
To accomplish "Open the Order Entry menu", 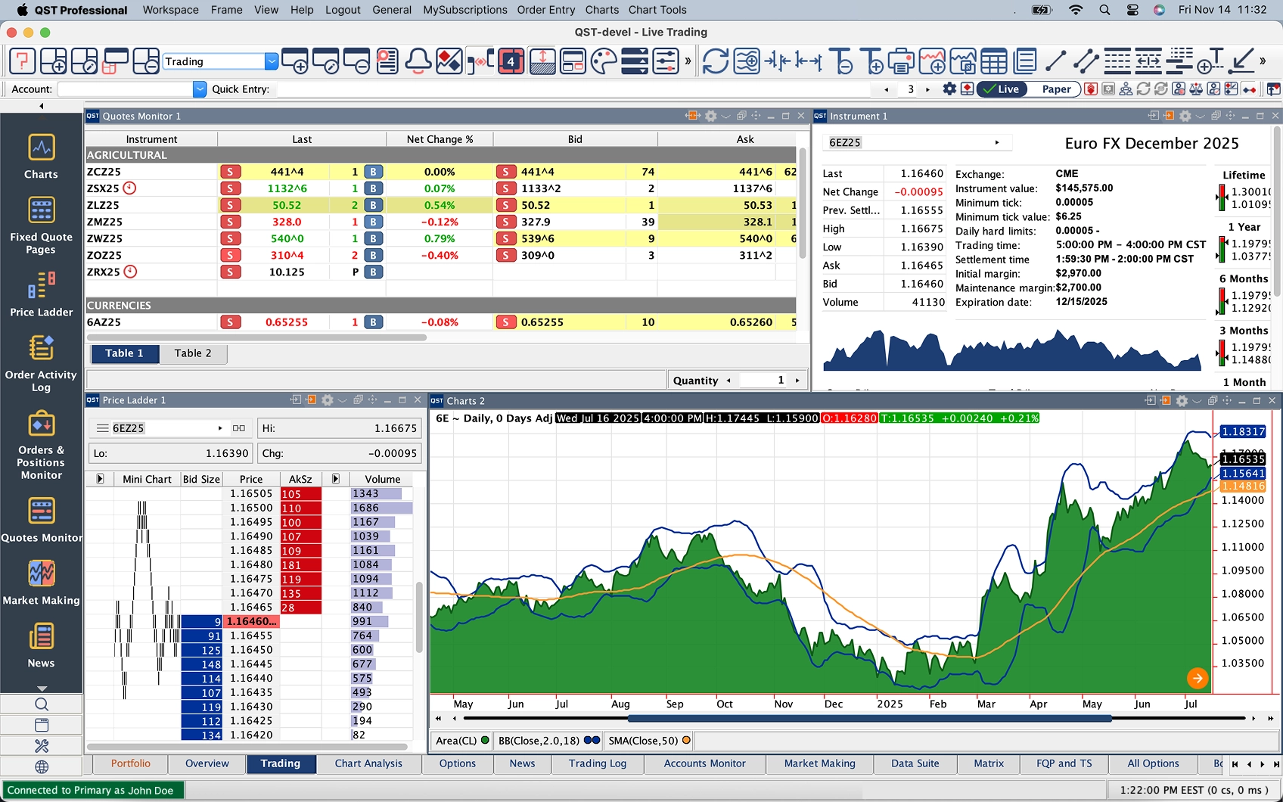I will (546, 10).
